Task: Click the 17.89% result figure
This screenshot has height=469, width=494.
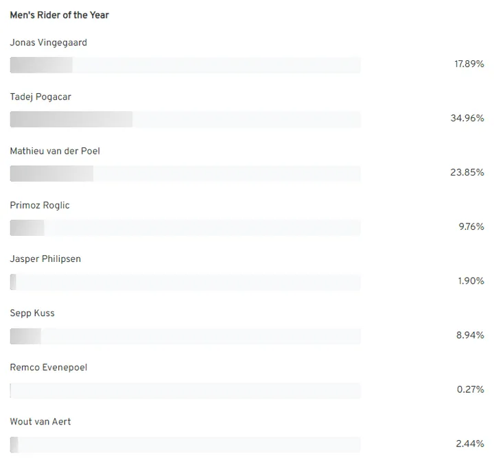Action: pos(469,64)
